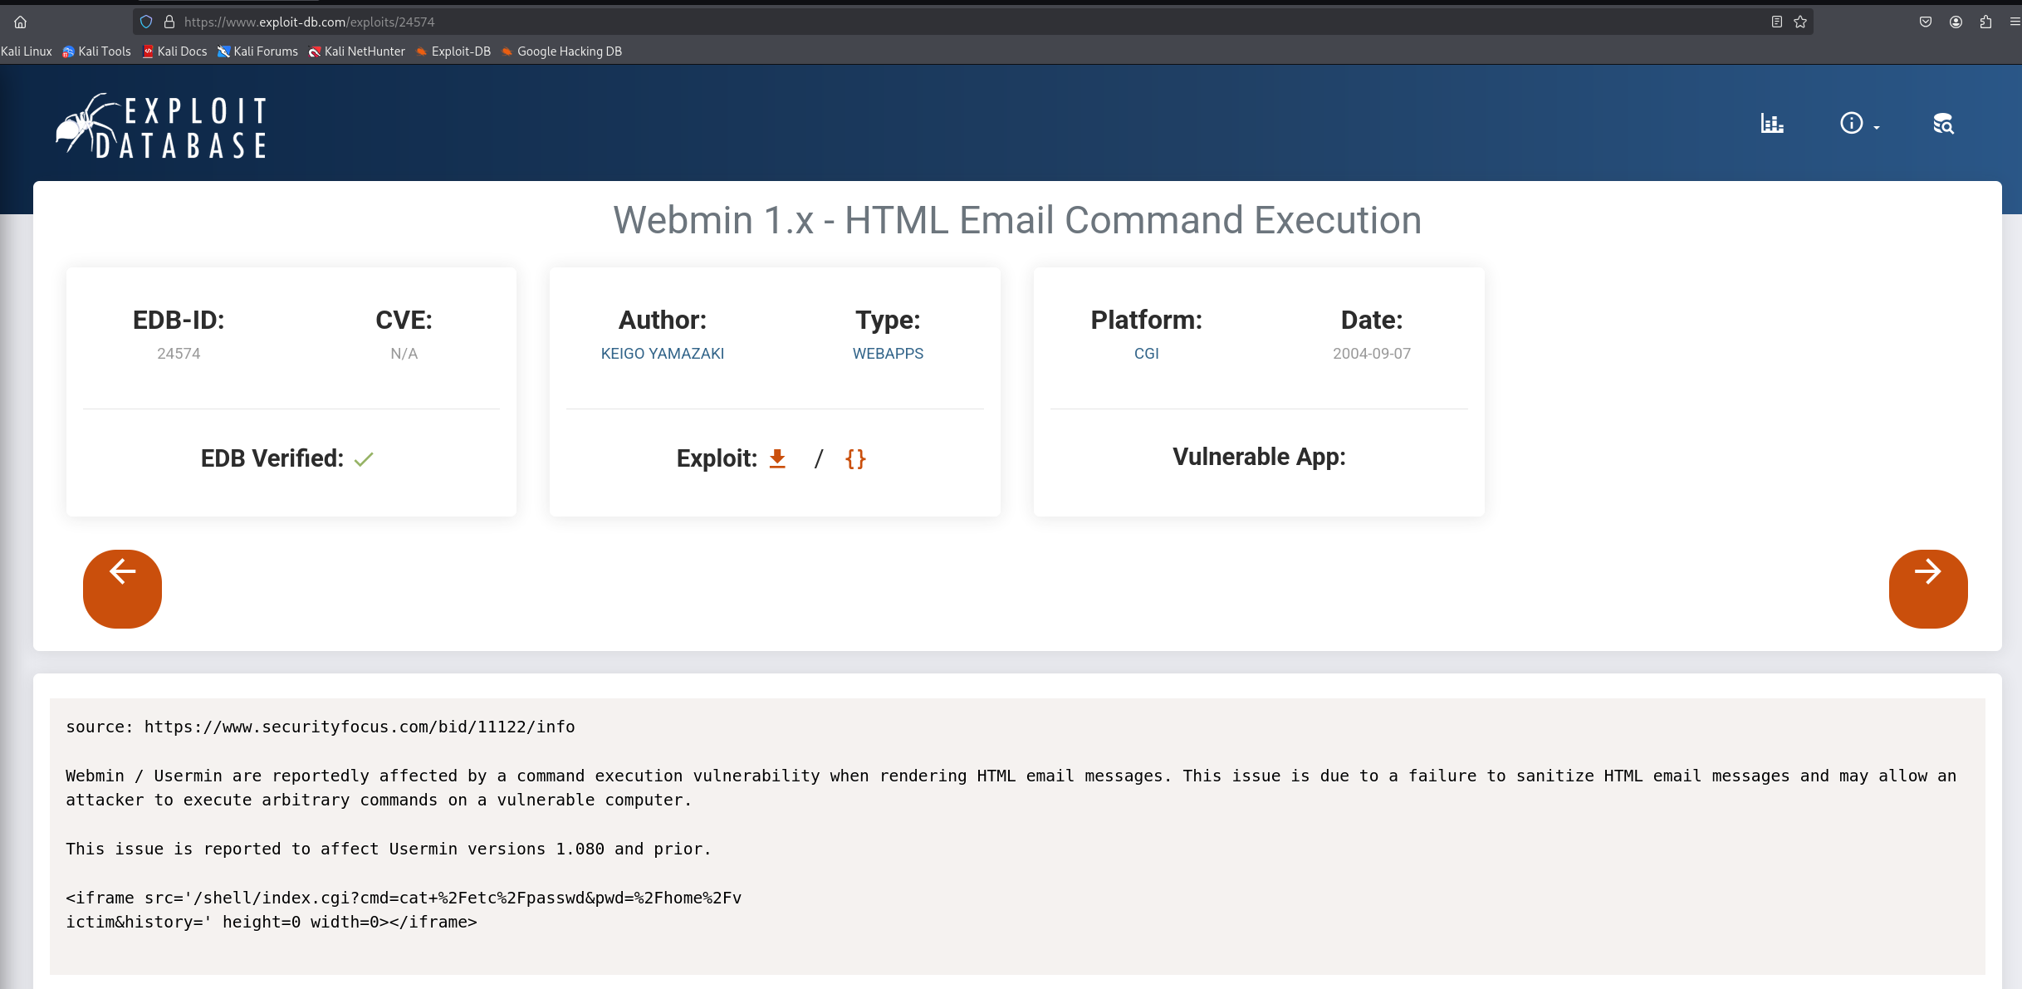Click the Exploit Database spider logo

click(x=162, y=126)
